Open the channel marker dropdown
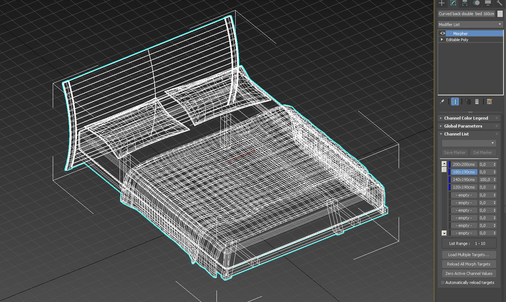The height and width of the screenshot is (302, 506). point(469,143)
